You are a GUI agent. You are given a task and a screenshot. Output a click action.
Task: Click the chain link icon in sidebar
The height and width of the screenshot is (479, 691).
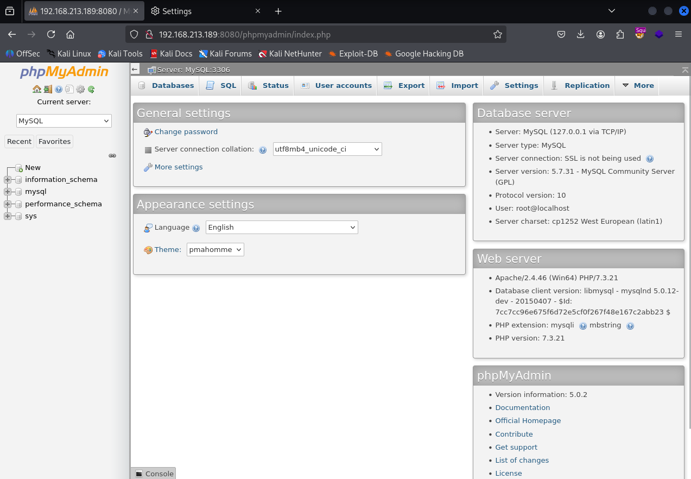[x=112, y=155]
